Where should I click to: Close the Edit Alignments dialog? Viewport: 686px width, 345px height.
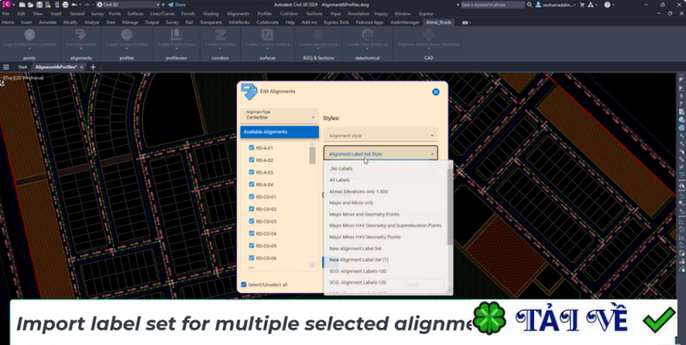point(436,91)
